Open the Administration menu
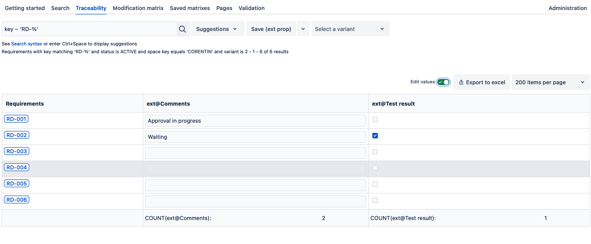Viewport: 591px width, 244px height. point(567,8)
